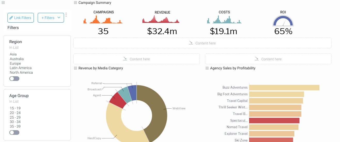Select 25 - 29 in Age Group list
Screen dimensions: 340x142
(x=15, y=117)
